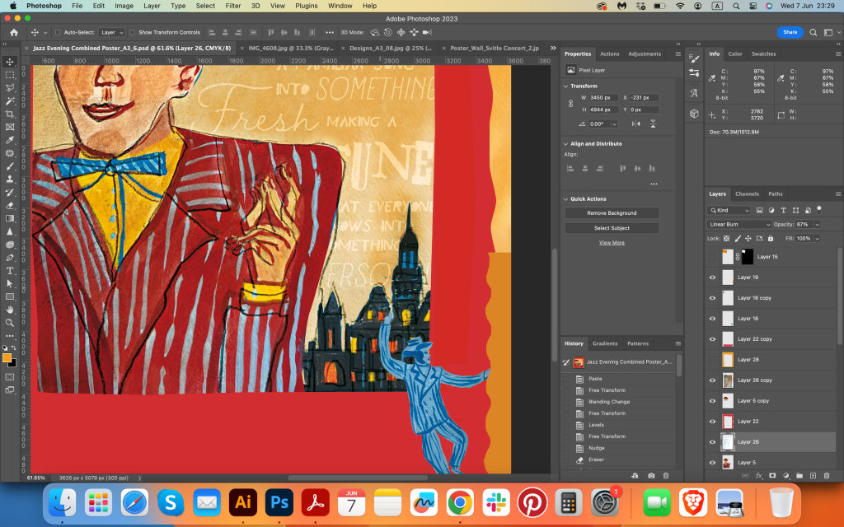
Task: Activate the Zoom tool
Action: pyautogui.click(x=10, y=322)
